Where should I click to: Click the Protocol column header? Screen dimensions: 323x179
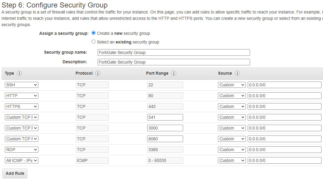[x=84, y=73]
